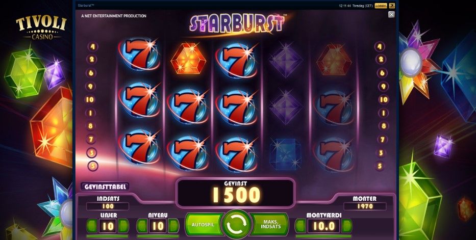
Task: Click the Tivoli Casino logo
Action: (x=41, y=28)
